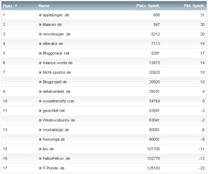Click the arrow icon before eliterator de
208x174 pixels.
click(x=40, y=44)
